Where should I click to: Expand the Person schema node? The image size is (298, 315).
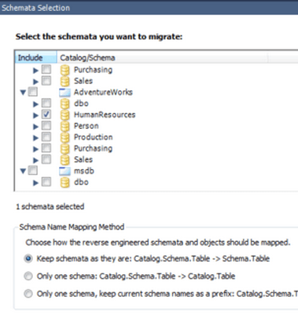point(35,126)
